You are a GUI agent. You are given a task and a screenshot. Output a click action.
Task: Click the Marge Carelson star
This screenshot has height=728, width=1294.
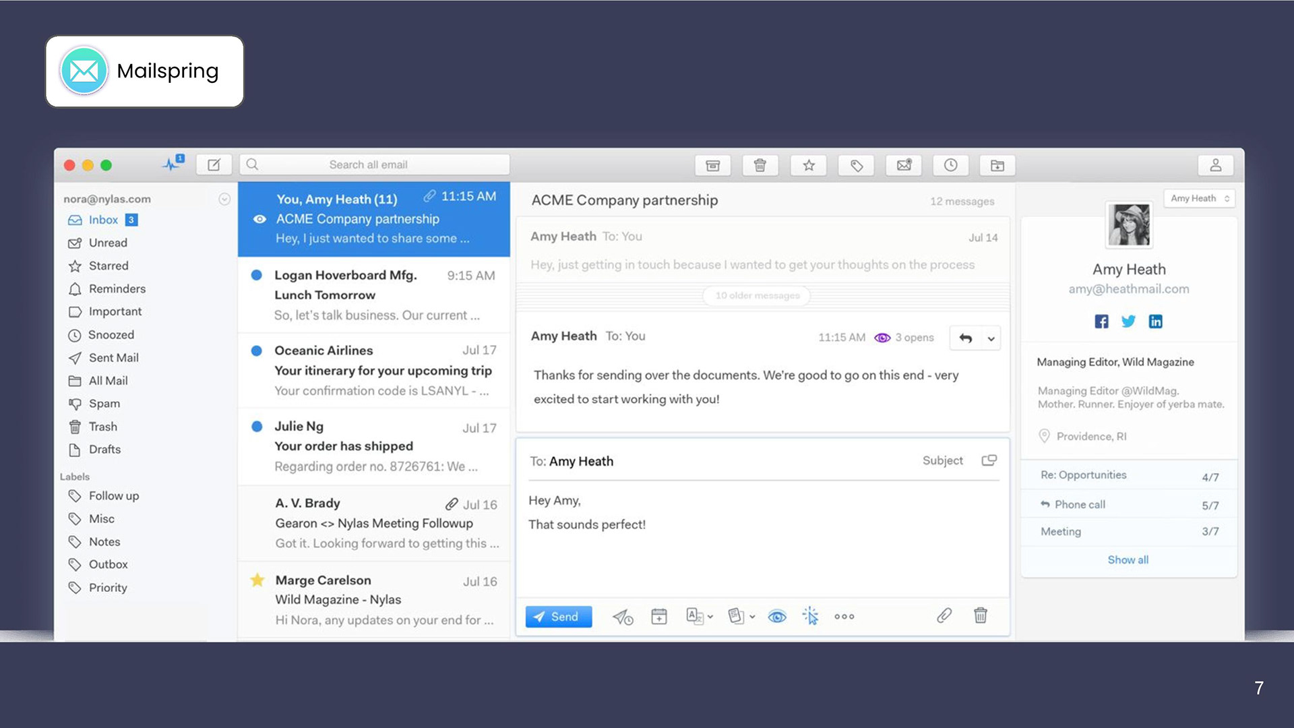pos(257,580)
